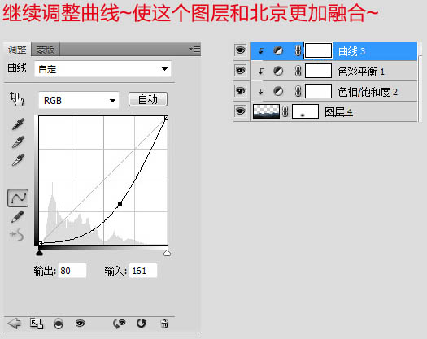The width and height of the screenshot is (427, 339).
Task: Click the clipping arrow on 色彩平衡 1
Action: tap(261, 72)
